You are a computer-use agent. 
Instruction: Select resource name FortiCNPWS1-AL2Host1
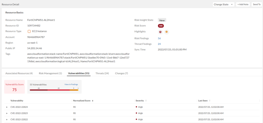[x=41, y=20]
